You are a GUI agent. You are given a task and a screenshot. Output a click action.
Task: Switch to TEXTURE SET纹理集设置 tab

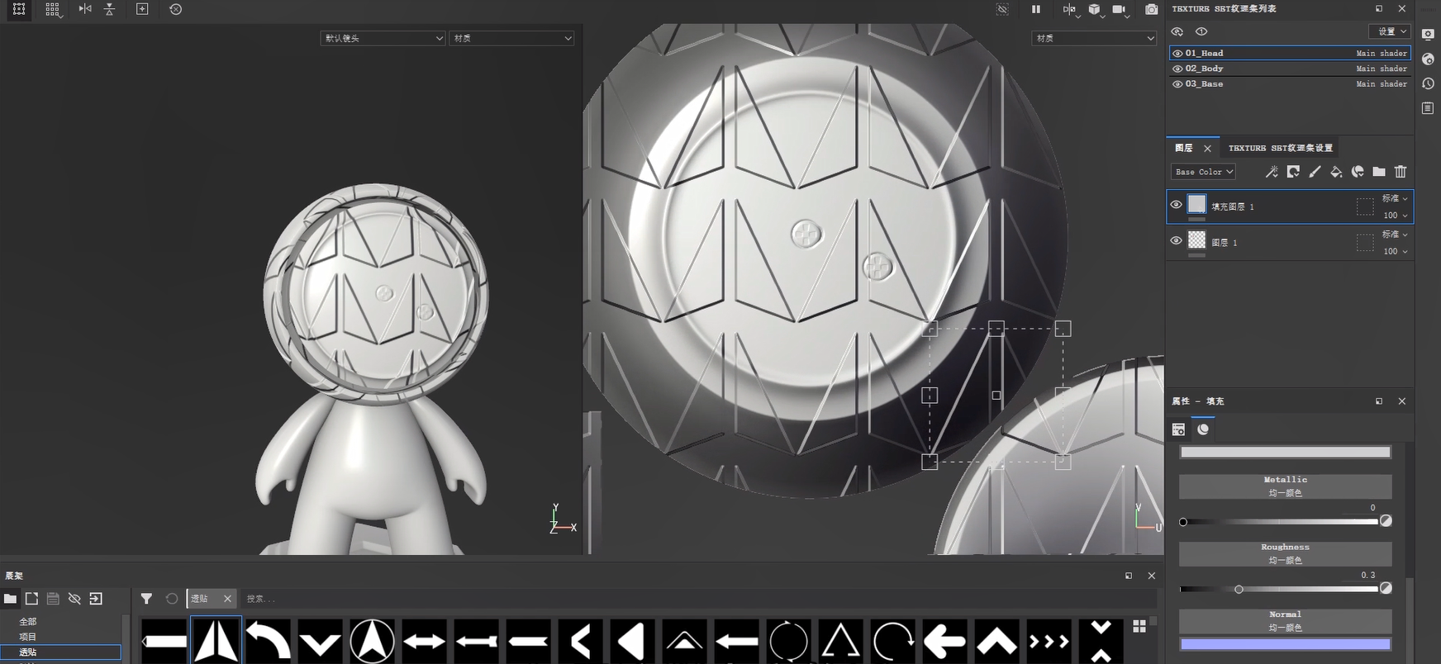1280,148
